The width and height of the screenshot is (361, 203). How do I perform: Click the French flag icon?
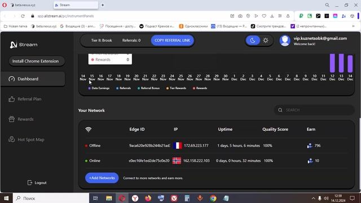[x=178, y=145]
